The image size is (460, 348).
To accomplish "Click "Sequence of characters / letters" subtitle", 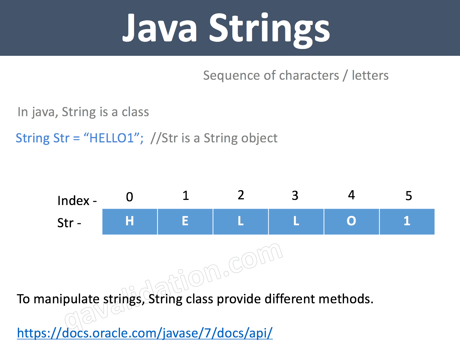I will coord(296,75).
